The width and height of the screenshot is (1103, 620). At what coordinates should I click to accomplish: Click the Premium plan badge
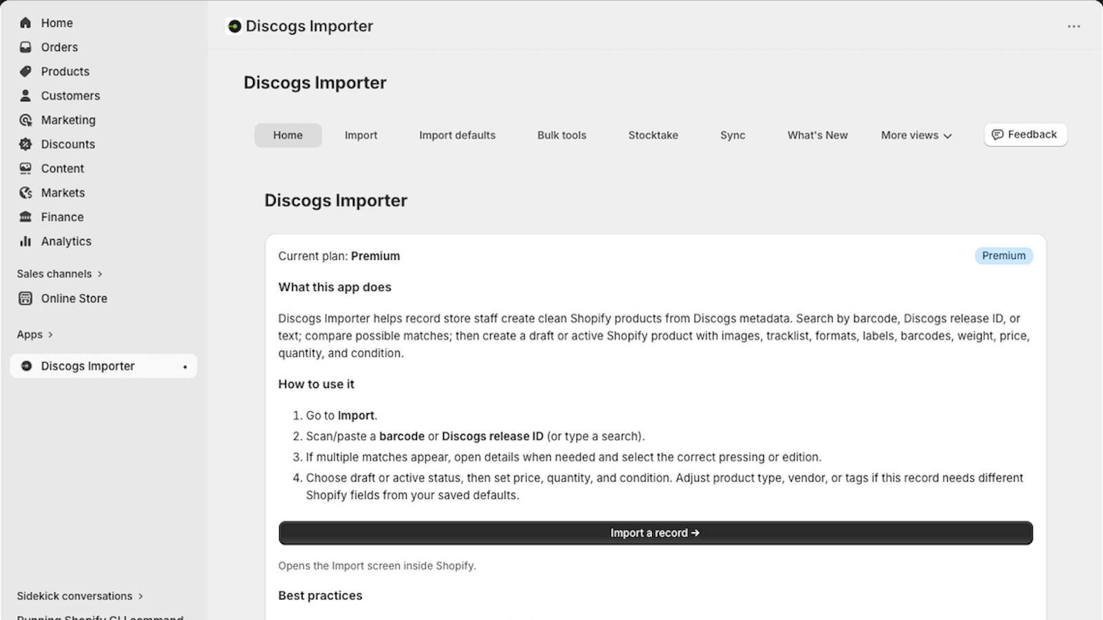click(1004, 256)
